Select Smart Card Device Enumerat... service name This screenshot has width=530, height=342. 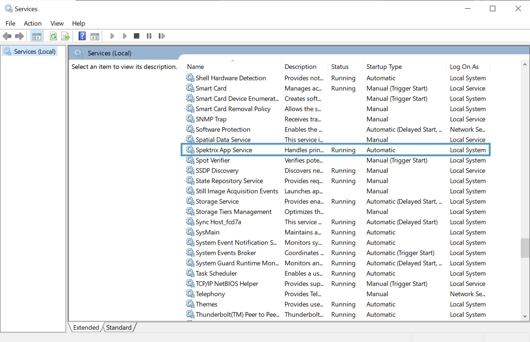point(237,98)
